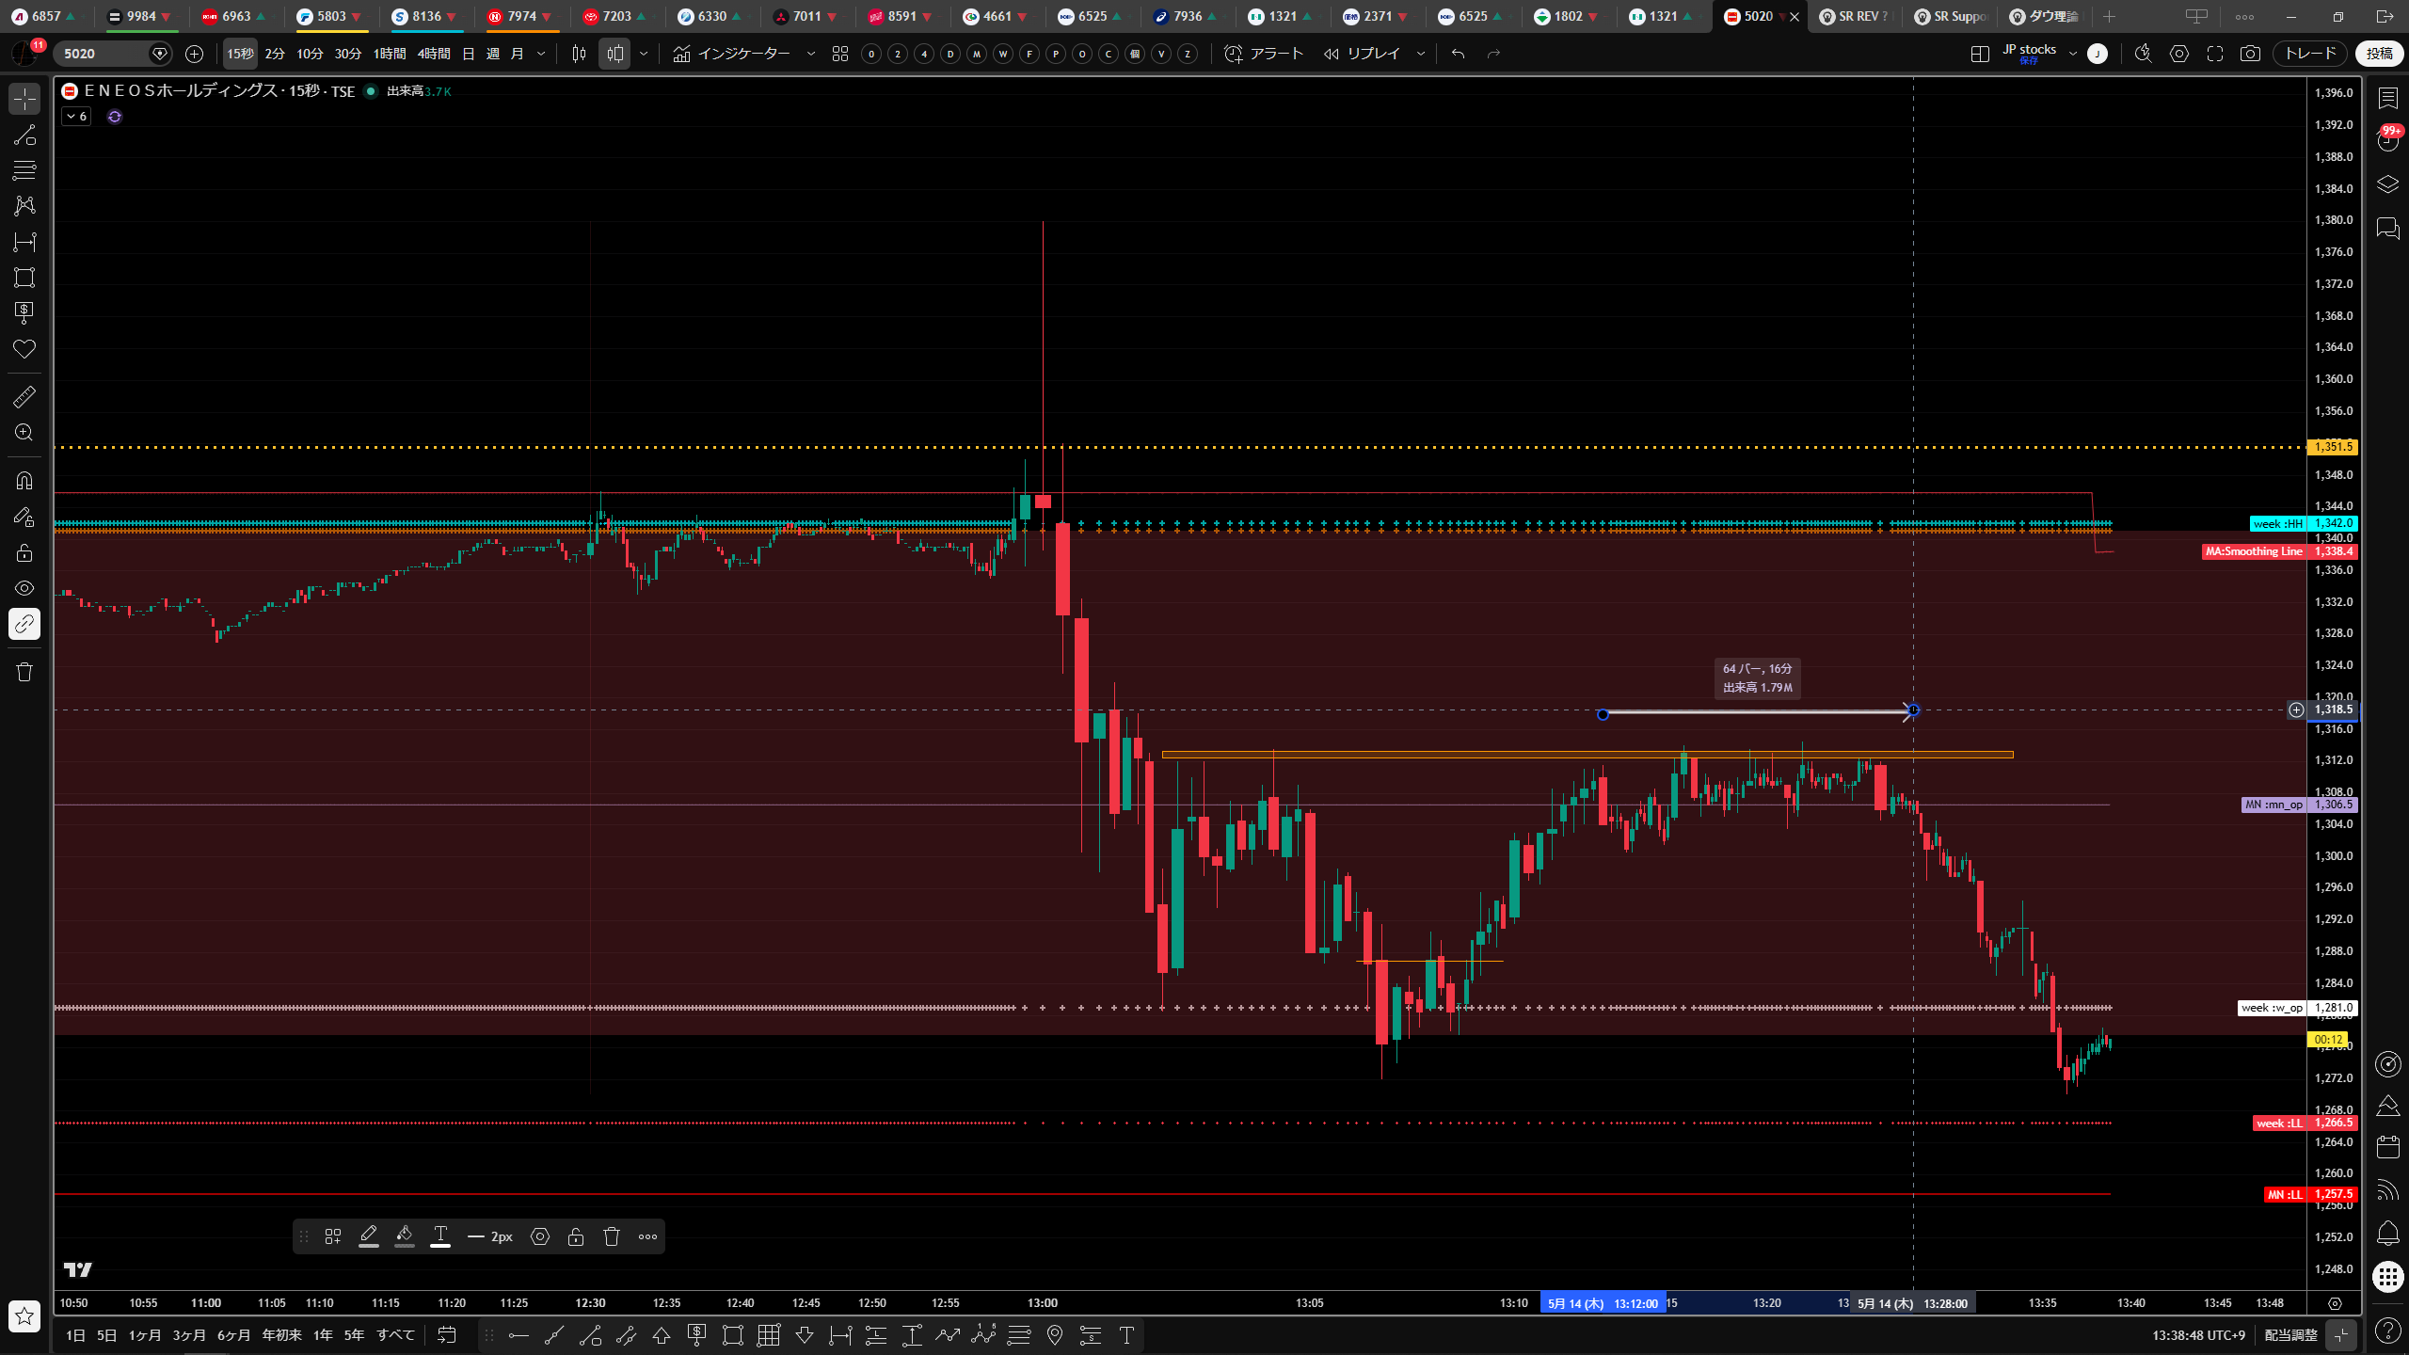Take a chart snapshot with camera icon

pyautogui.click(x=2250, y=54)
